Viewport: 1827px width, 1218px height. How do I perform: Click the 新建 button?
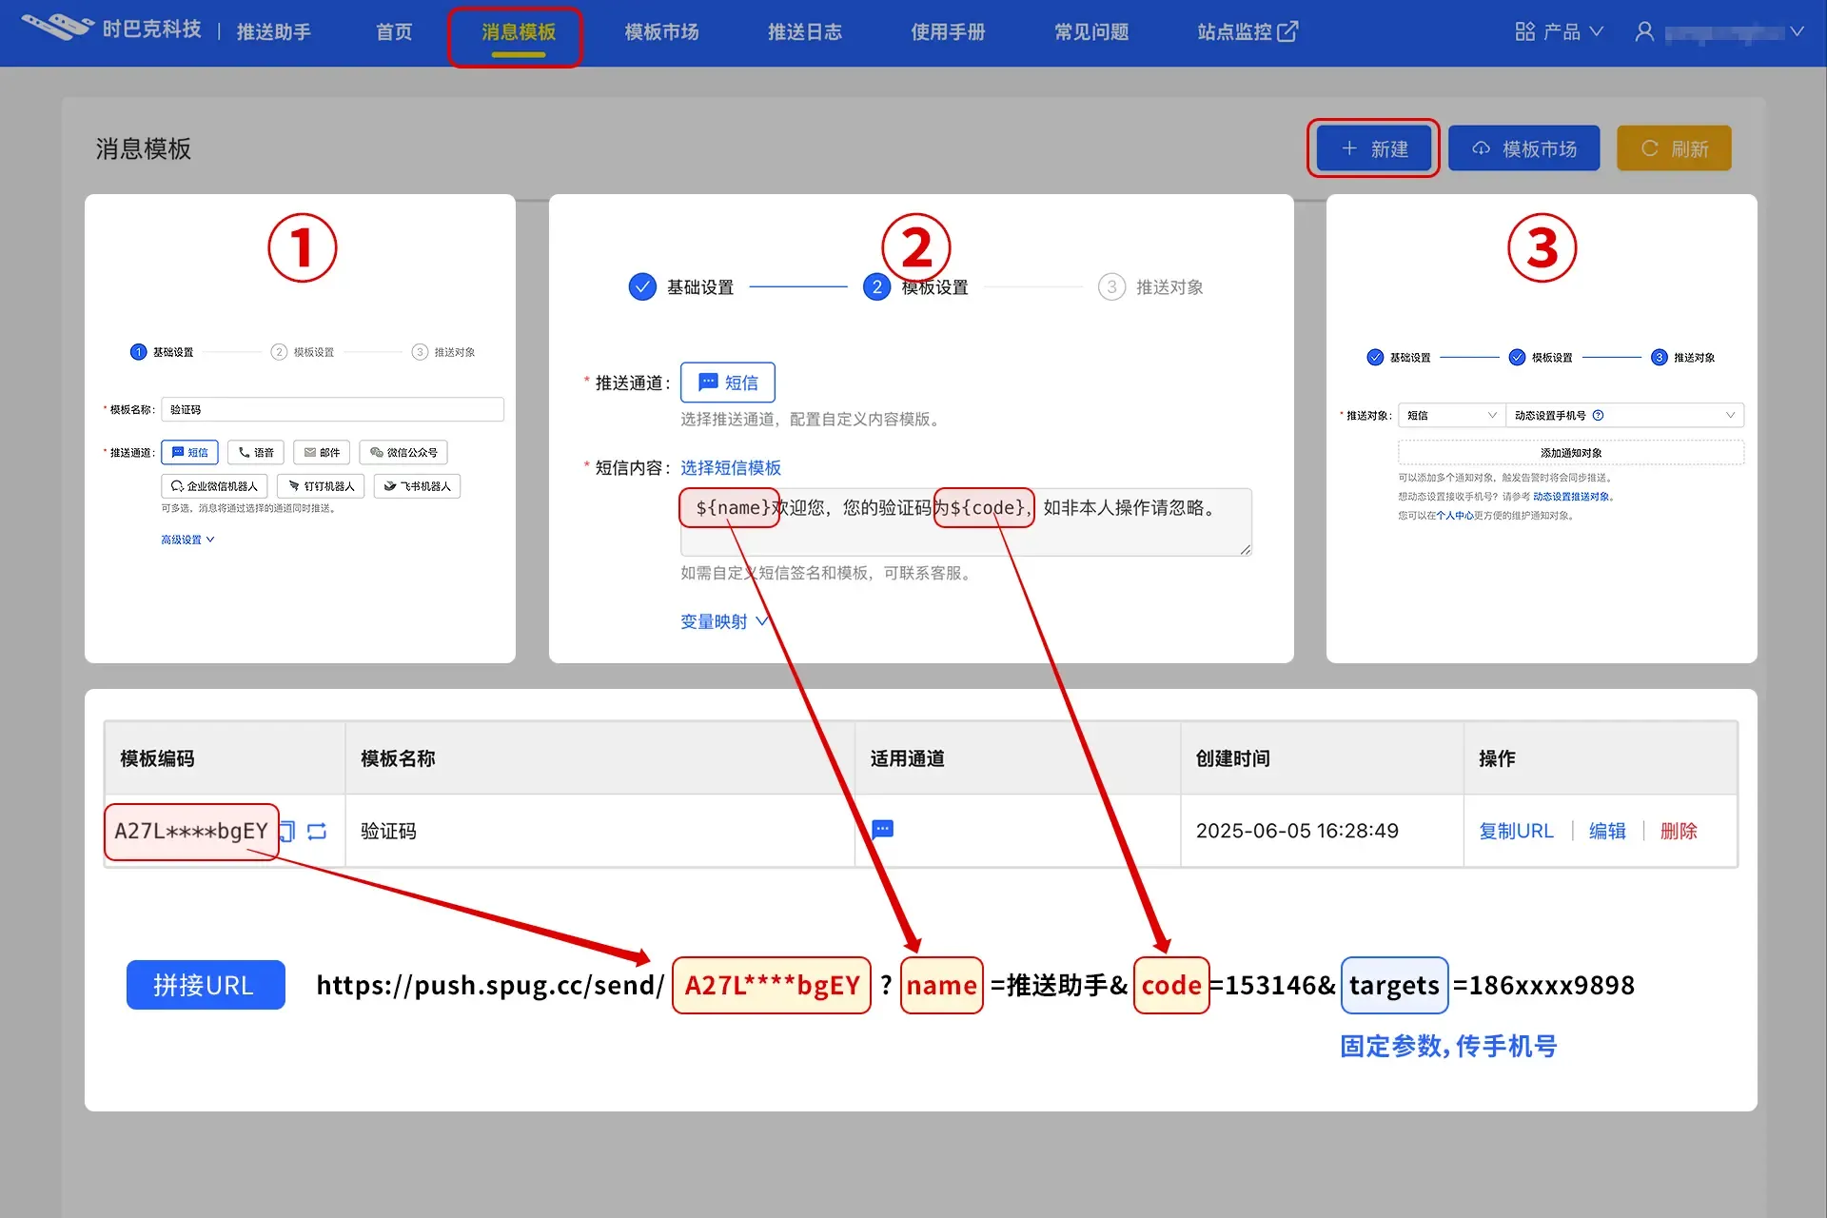tap(1374, 148)
